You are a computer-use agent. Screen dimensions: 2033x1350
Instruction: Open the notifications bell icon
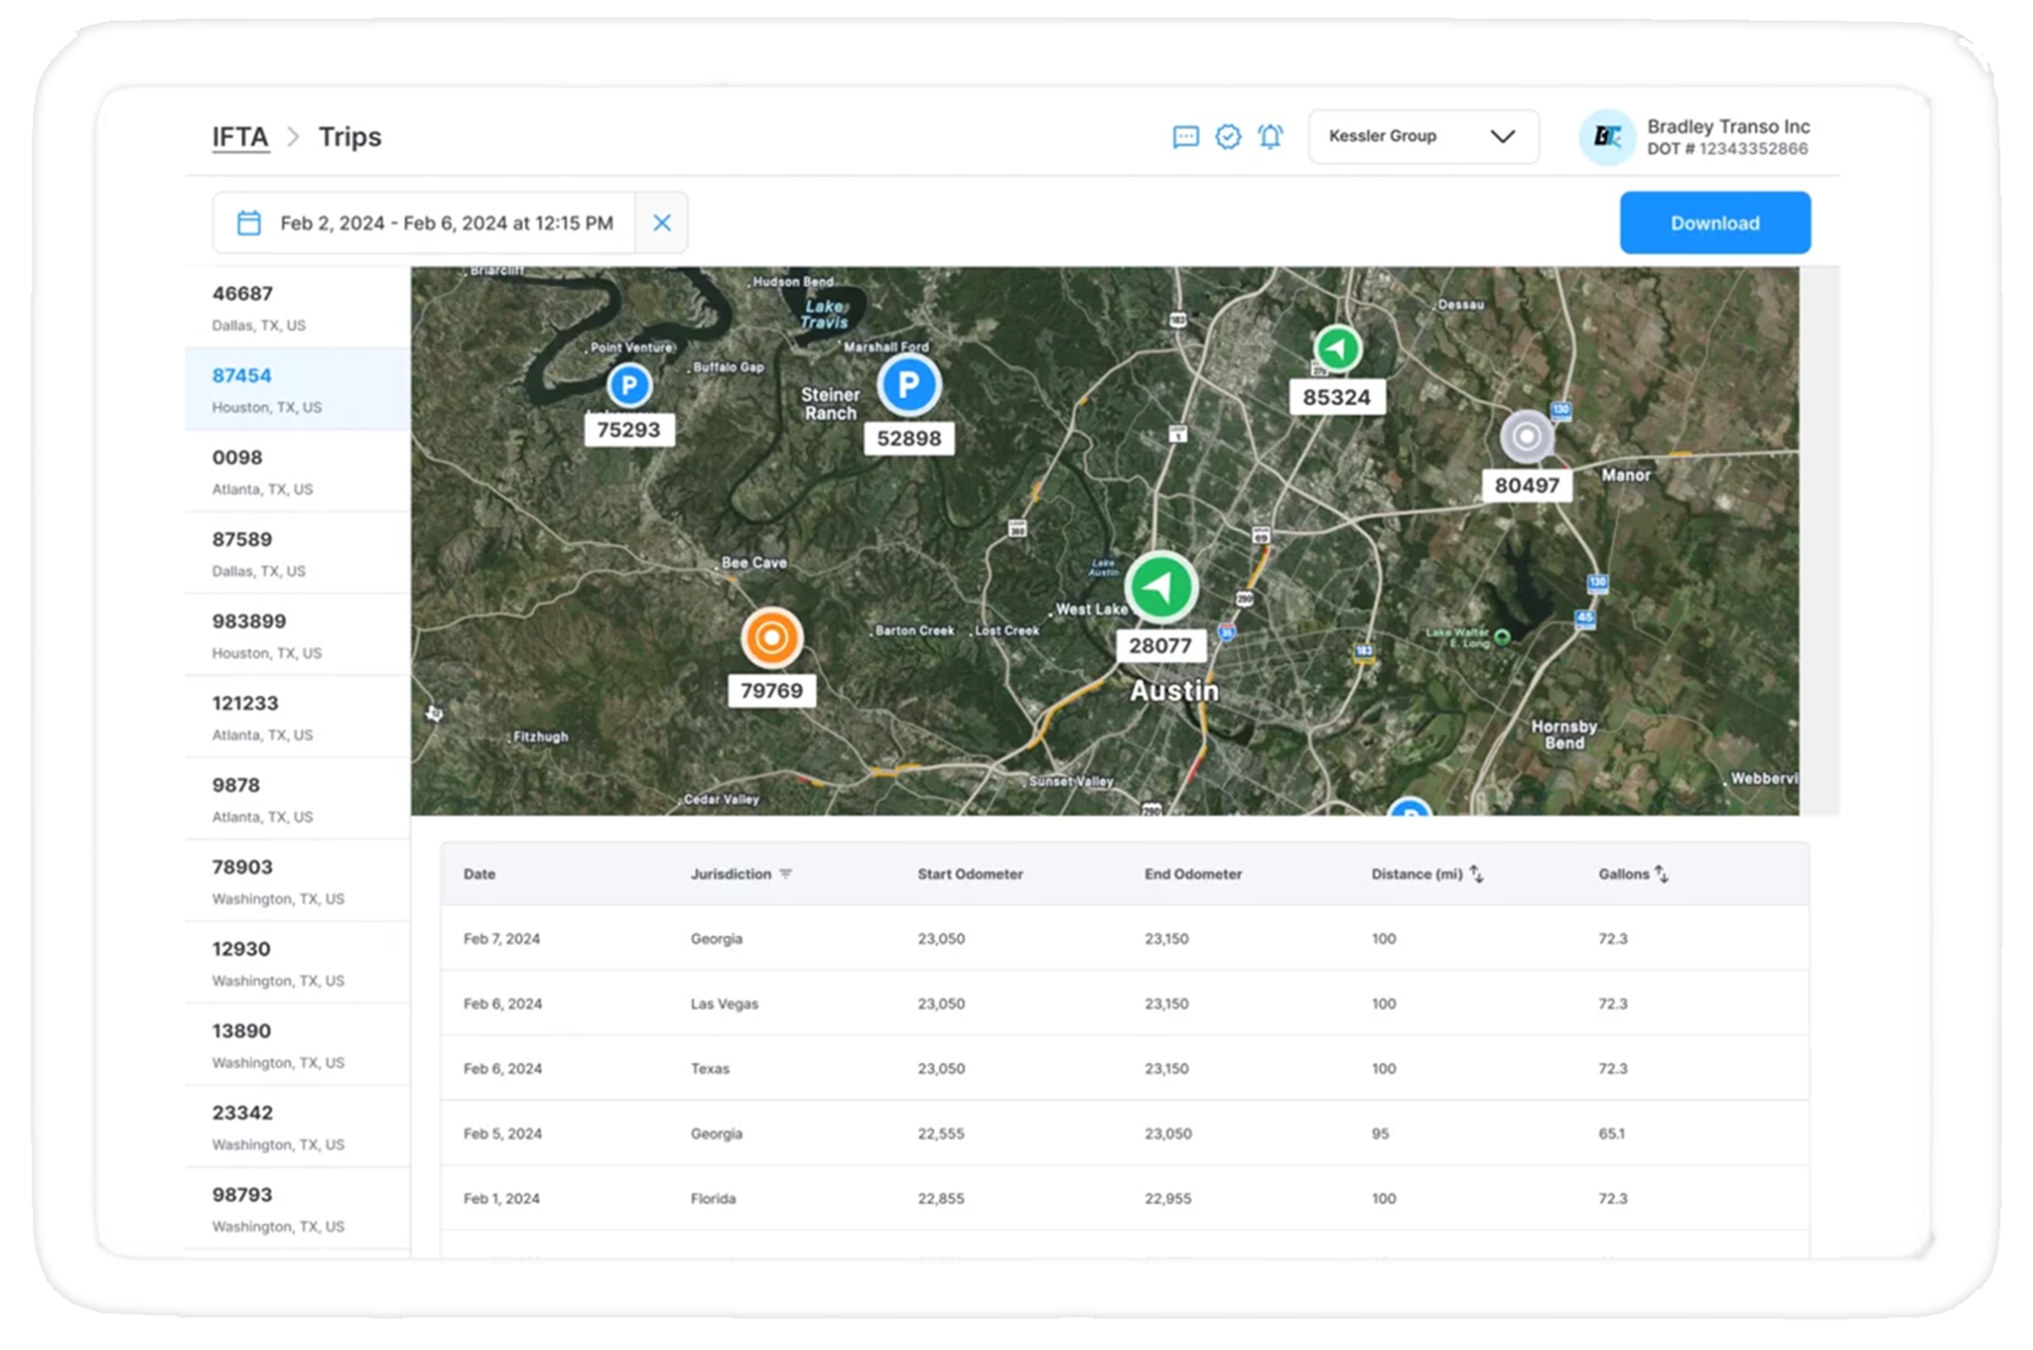(x=1271, y=137)
